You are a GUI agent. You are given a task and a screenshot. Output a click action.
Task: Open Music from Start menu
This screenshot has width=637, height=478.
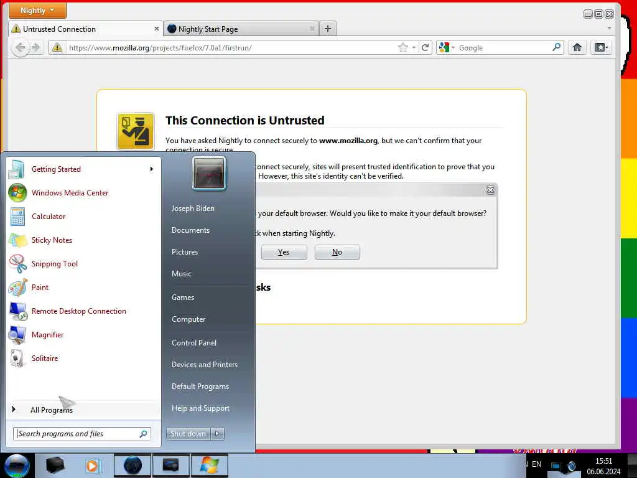click(181, 274)
